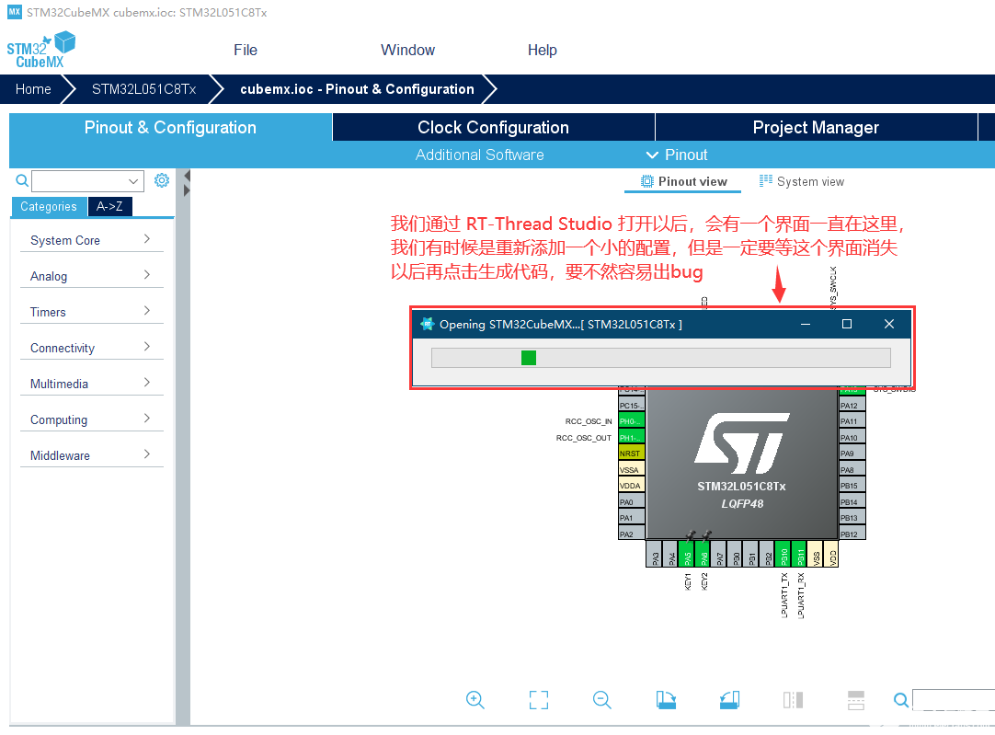
Task: Click the Pinout view chip icon
Action: click(x=646, y=181)
